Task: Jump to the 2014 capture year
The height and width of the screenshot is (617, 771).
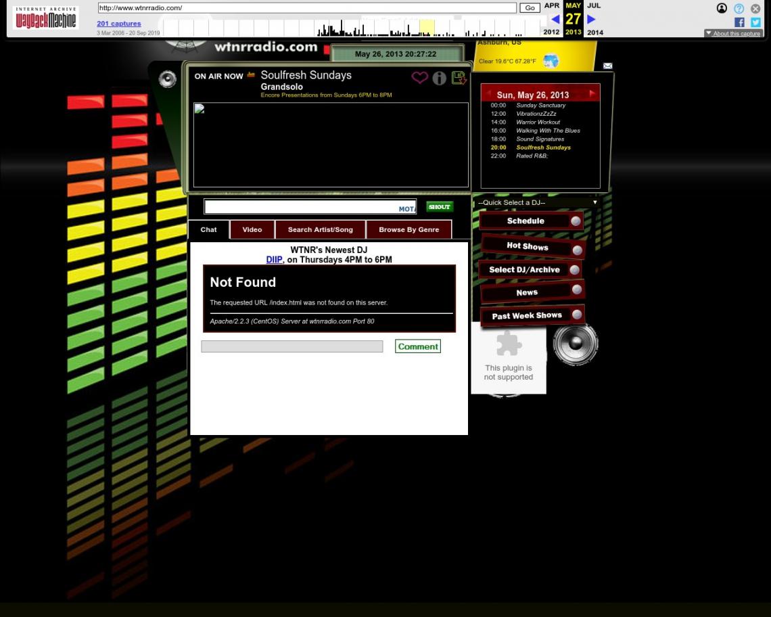Action: pyautogui.click(x=595, y=32)
